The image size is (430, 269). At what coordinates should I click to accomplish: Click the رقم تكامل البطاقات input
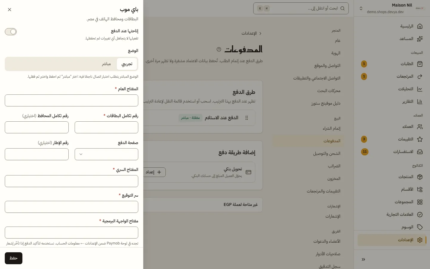[x=106, y=127]
